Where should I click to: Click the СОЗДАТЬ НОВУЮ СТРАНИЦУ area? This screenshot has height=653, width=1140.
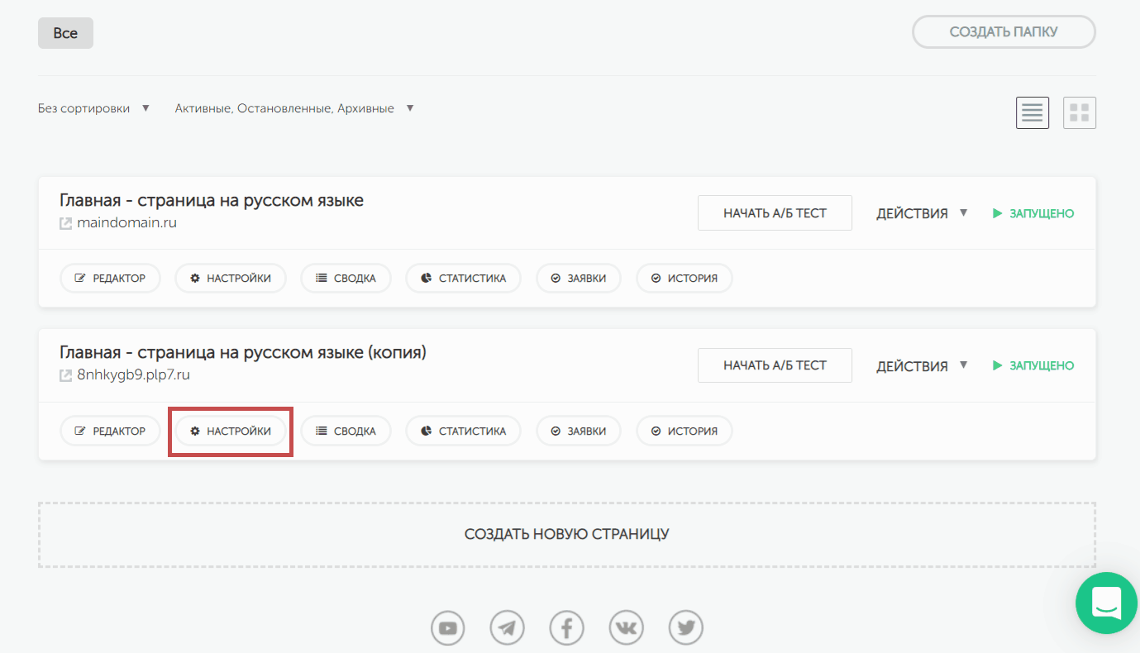[566, 534]
